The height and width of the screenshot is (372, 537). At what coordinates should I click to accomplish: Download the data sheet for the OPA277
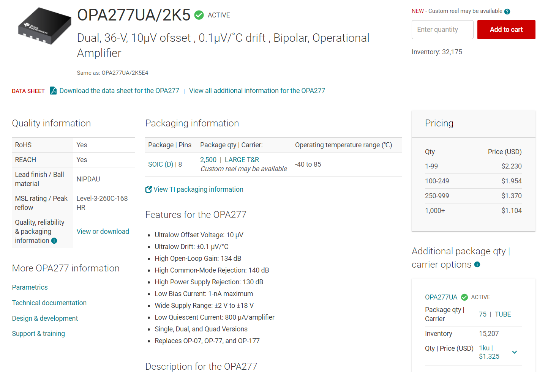[119, 91]
